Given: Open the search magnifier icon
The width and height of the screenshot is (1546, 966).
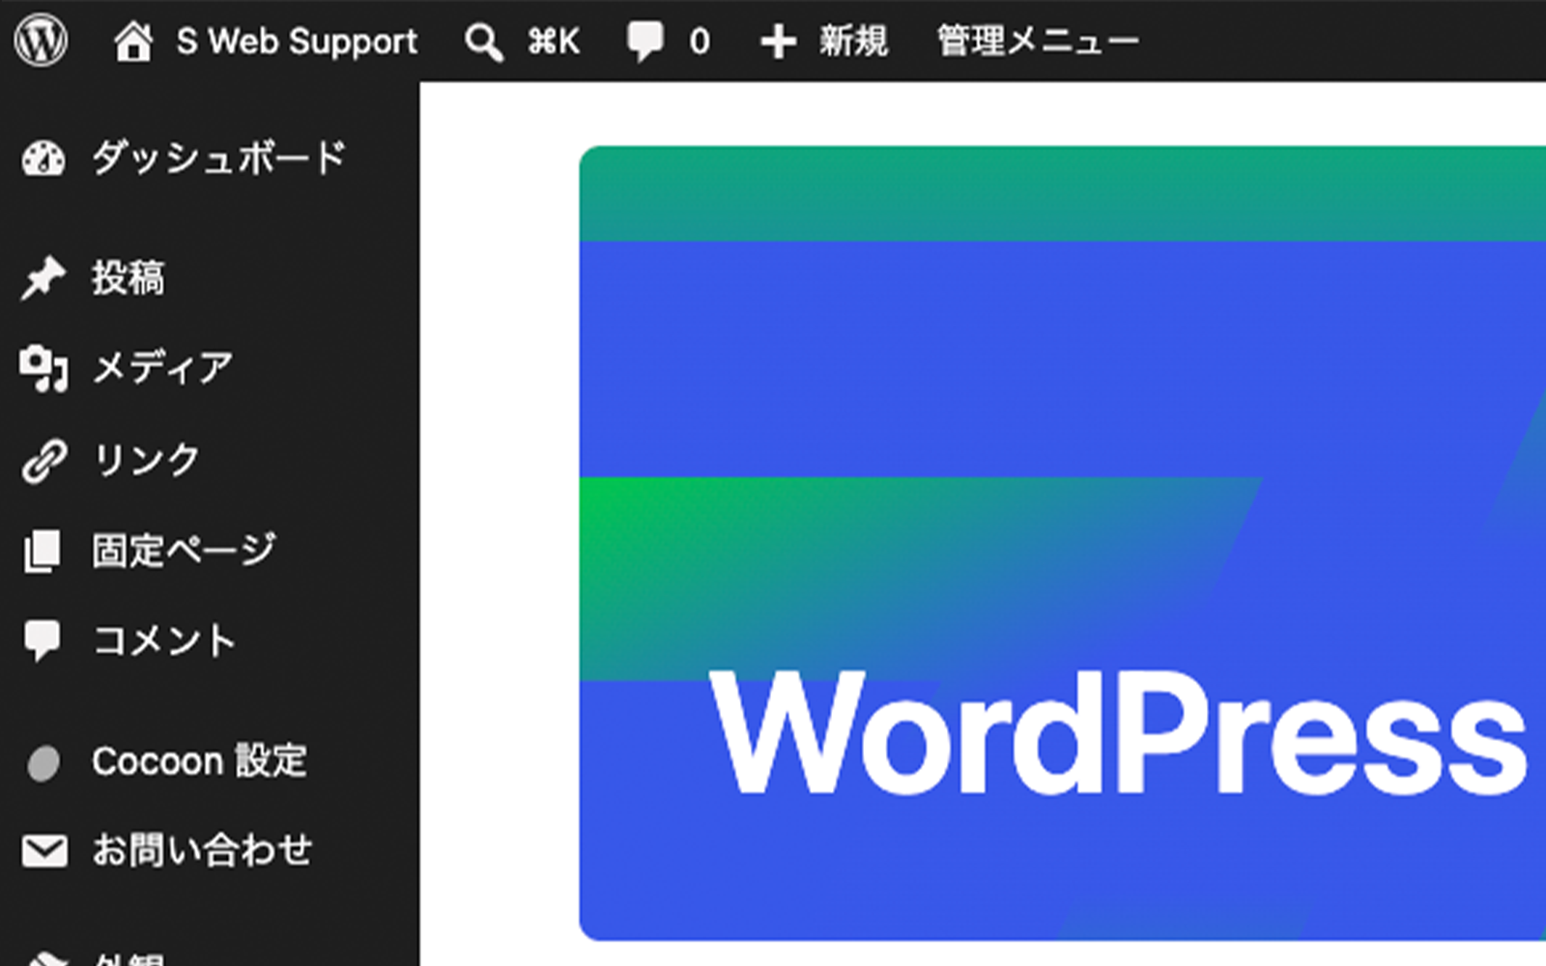Looking at the screenshot, I should pos(483,43).
